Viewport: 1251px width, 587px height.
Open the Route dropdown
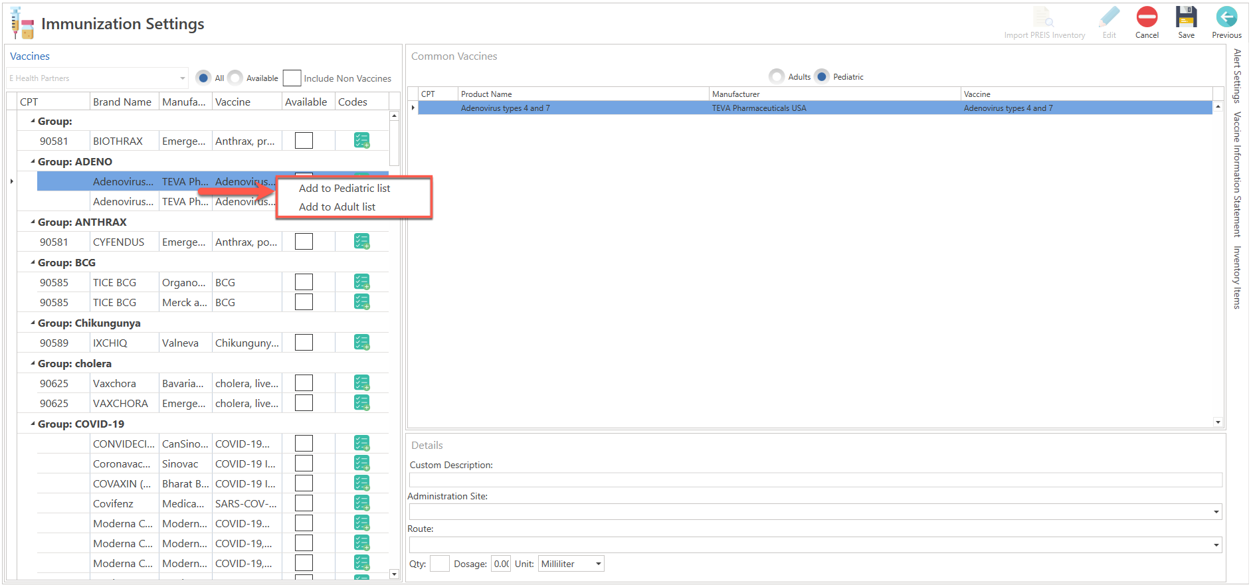pyautogui.click(x=1216, y=545)
